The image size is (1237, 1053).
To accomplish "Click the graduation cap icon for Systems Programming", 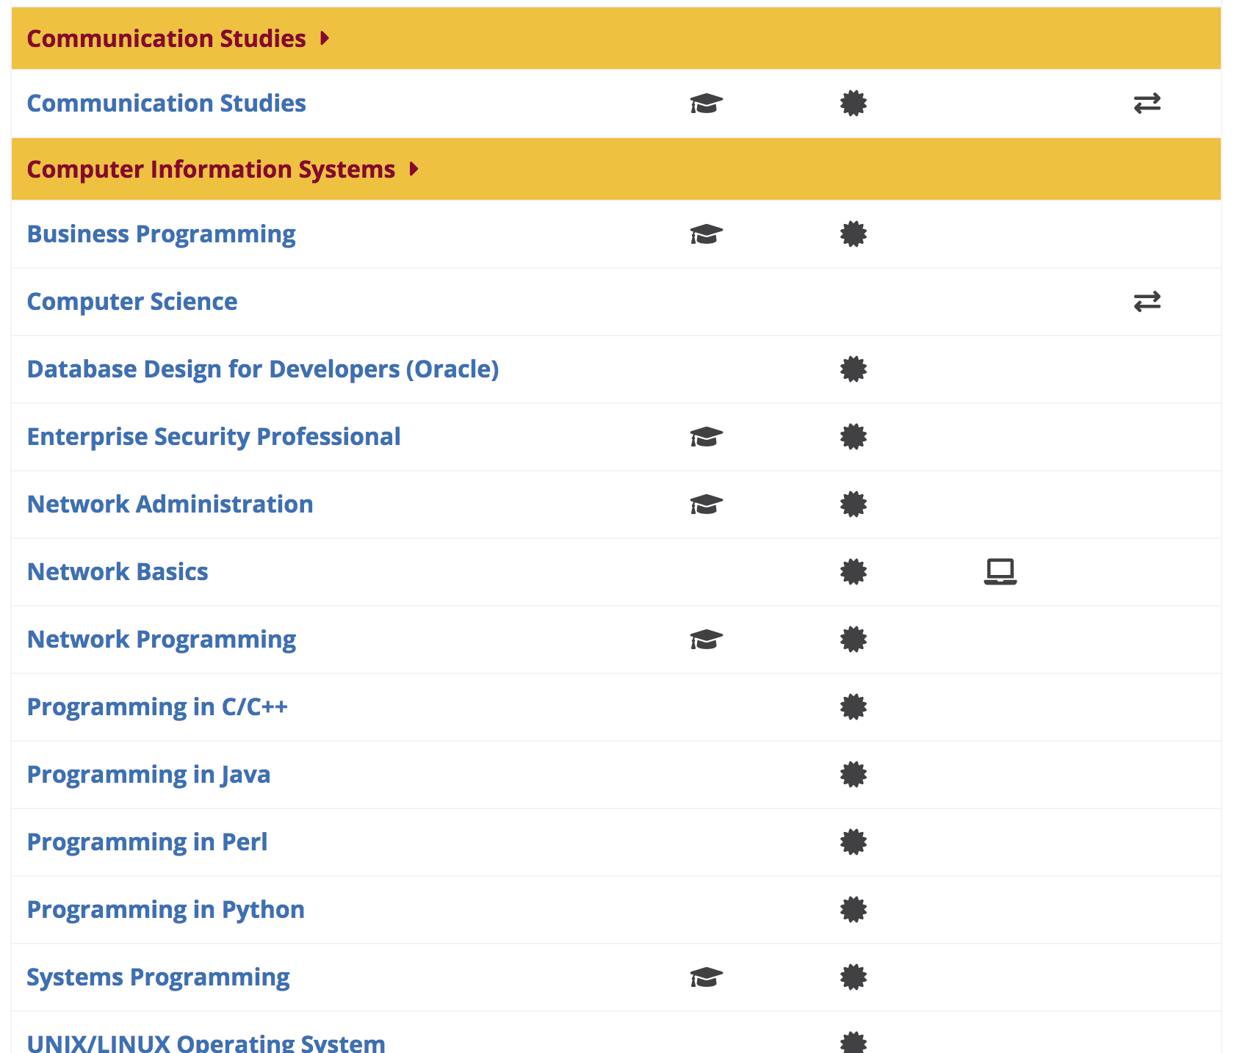I will [x=706, y=977].
